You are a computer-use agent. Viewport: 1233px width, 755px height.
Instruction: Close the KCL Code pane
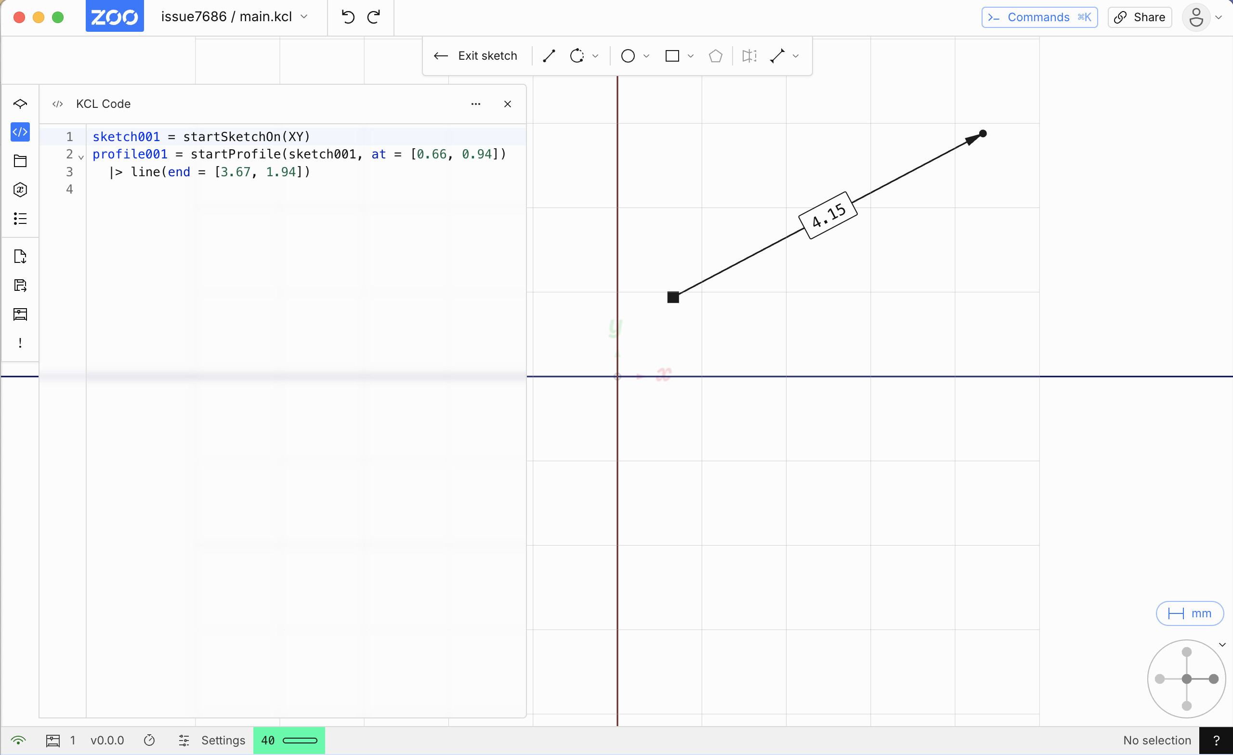[508, 104]
